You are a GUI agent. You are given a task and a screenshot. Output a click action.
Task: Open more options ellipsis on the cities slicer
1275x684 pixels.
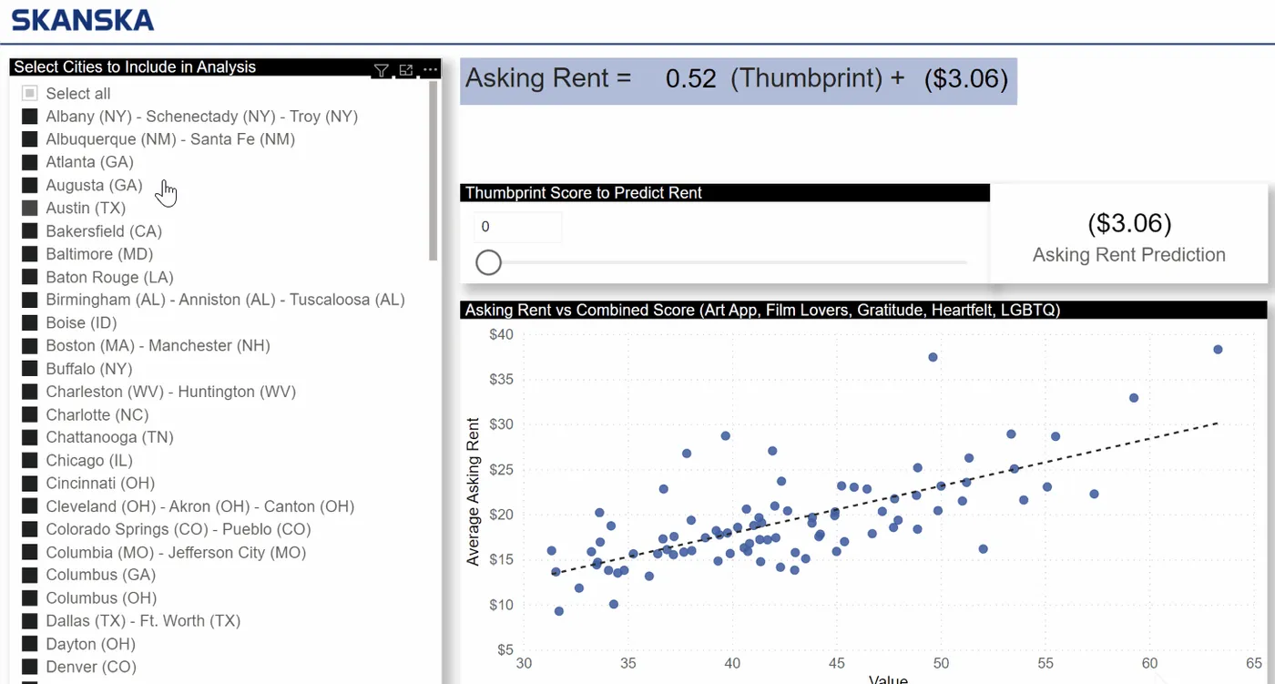tap(430, 70)
